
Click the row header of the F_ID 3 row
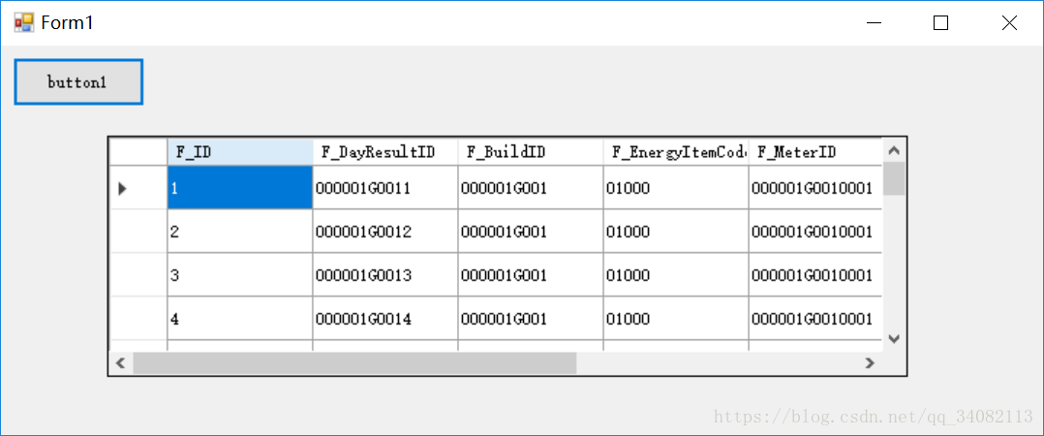[138, 274]
